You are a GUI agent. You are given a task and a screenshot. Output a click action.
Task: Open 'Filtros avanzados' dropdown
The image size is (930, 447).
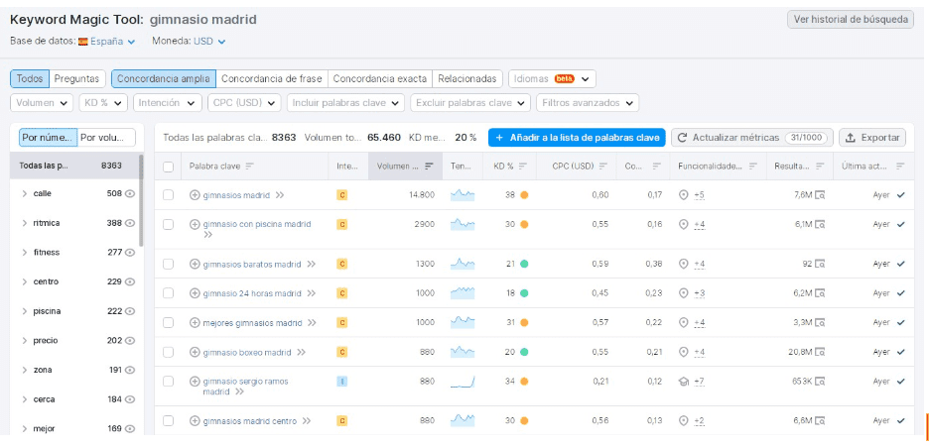coord(588,103)
